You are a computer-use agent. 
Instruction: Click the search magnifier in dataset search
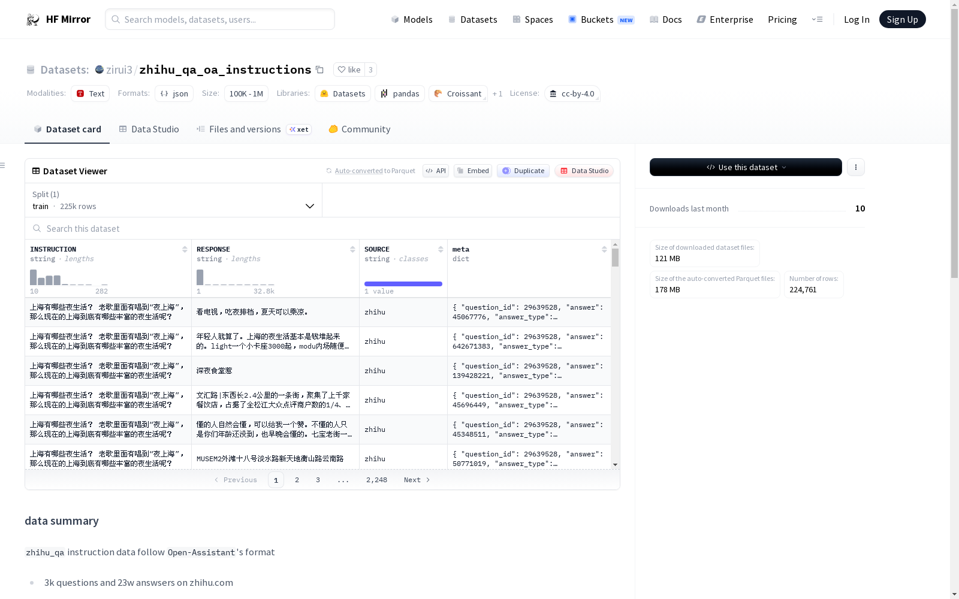[37, 228]
